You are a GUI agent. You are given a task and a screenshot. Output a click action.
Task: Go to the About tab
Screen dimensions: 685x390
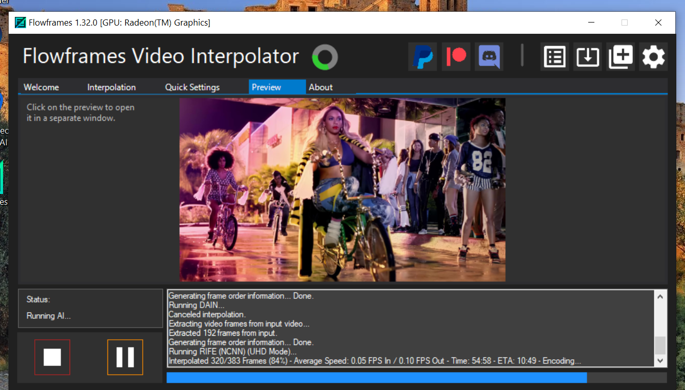[x=321, y=87]
